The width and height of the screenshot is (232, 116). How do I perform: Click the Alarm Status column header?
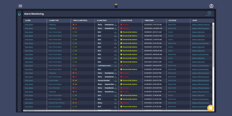(126, 20)
